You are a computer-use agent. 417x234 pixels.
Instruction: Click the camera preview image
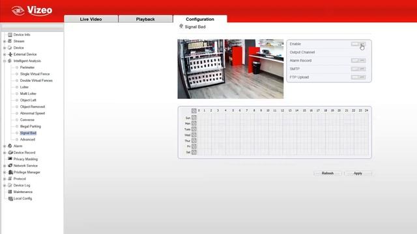click(x=231, y=69)
